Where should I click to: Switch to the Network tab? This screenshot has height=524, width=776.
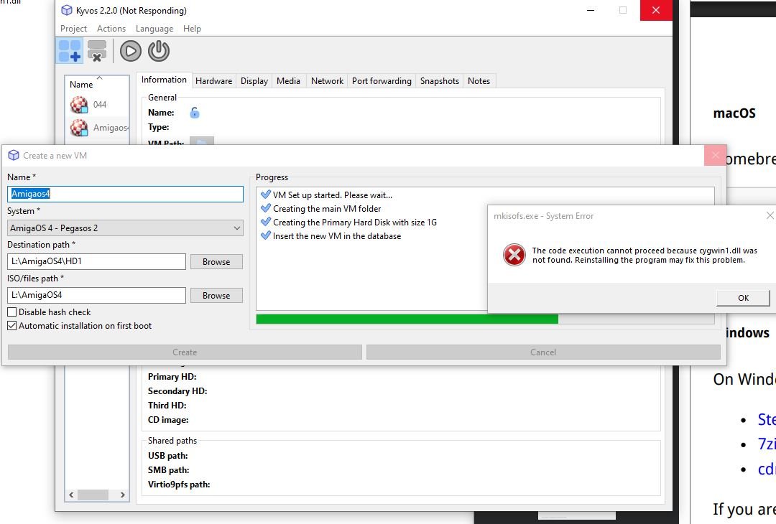point(327,81)
